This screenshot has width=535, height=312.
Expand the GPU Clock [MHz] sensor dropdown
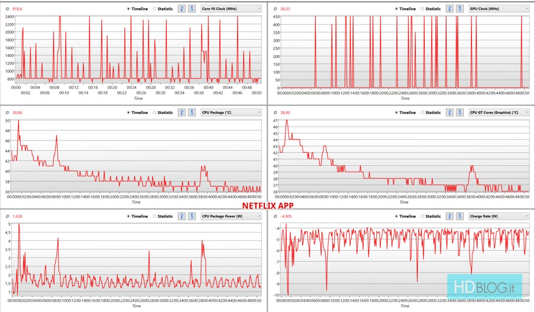point(499,9)
